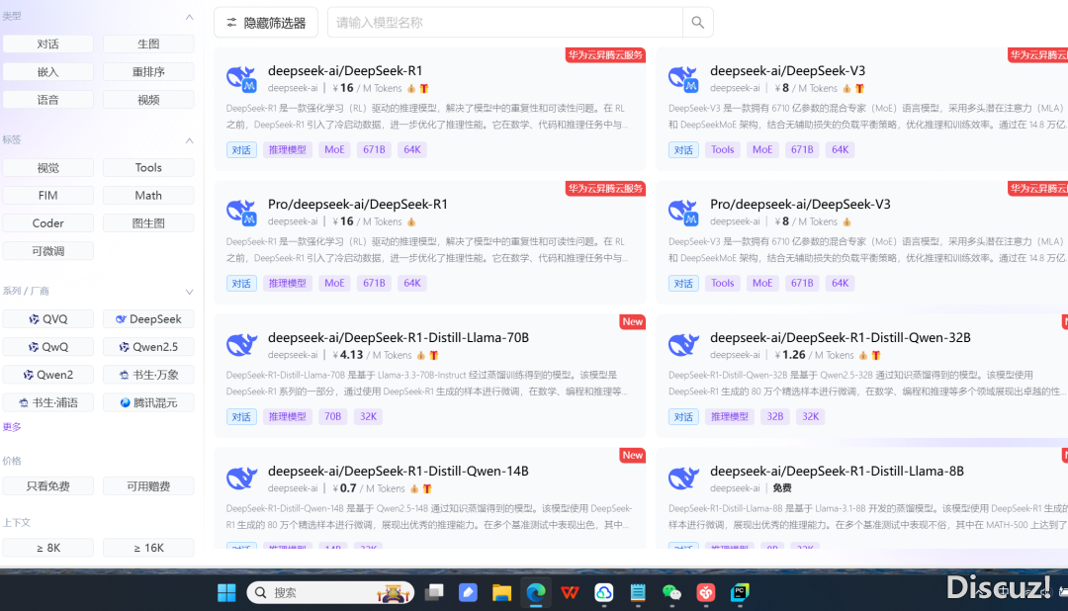
Task: Click the fire icon on Pro/deepseek-ai/DeepSeek-R1 card
Action: pyautogui.click(x=411, y=222)
